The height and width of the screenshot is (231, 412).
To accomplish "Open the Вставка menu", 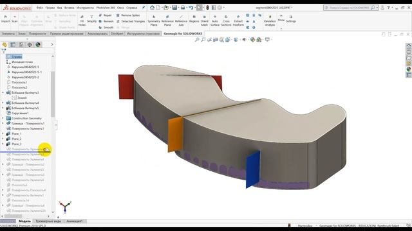I will click(x=70, y=8).
